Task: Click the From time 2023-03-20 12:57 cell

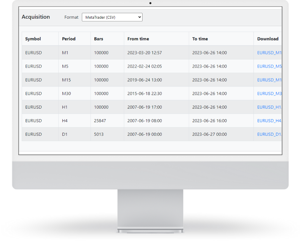Action: (145, 53)
